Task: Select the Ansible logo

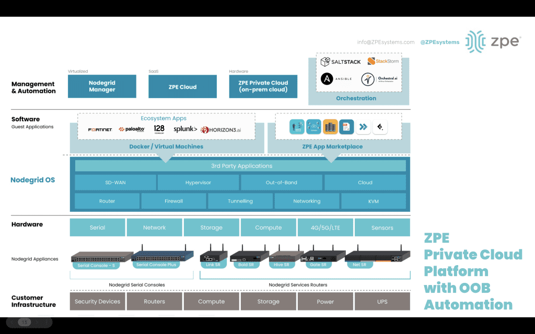Action: [x=336, y=79]
